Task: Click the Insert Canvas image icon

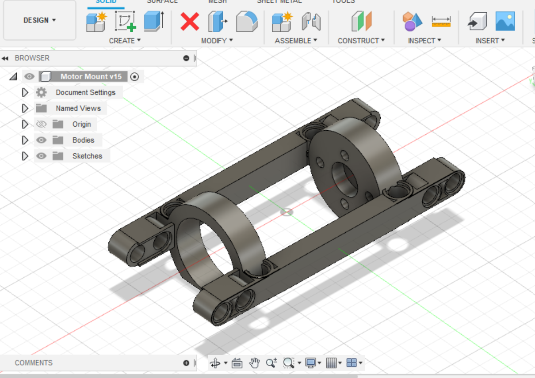Action: (x=505, y=22)
